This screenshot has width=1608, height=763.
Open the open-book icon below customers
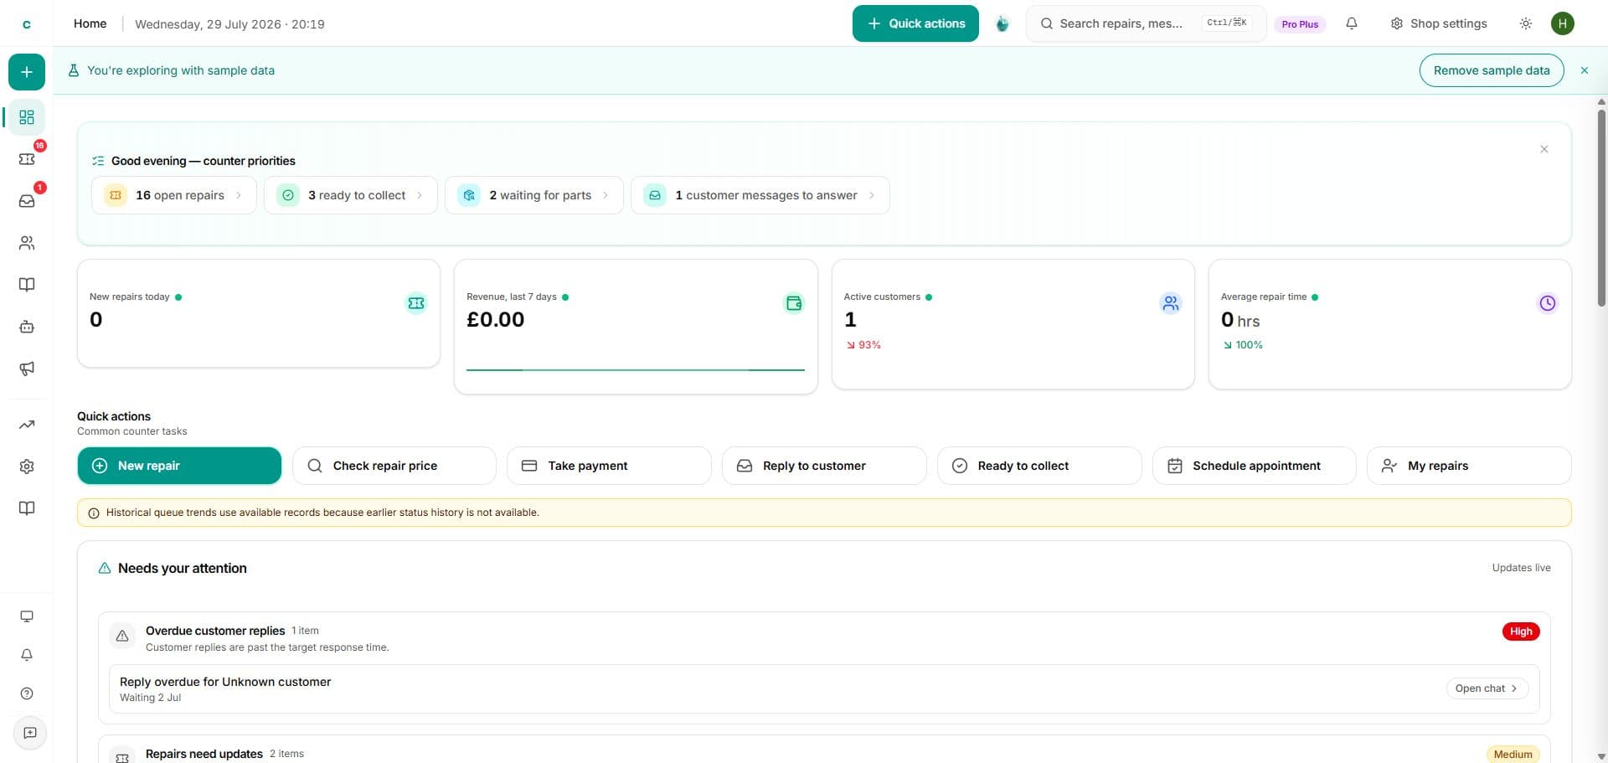click(x=27, y=285)
